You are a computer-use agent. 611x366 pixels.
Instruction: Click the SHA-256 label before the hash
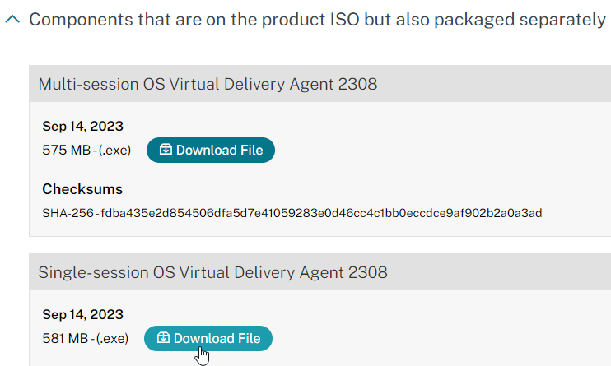tap(68, 213)
